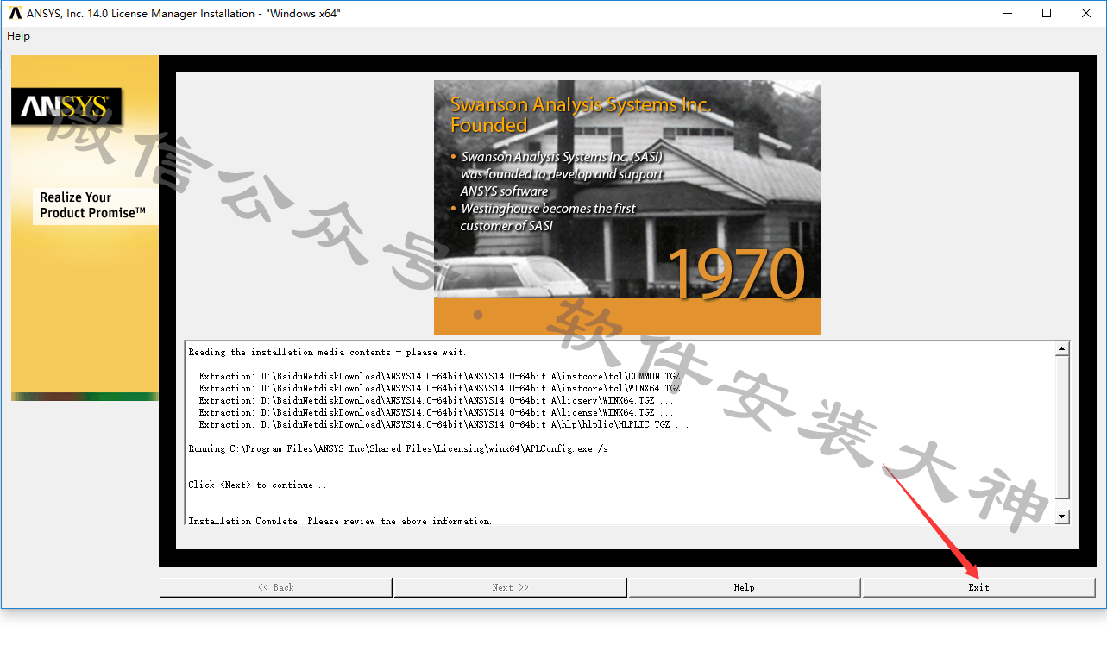
Task: Open the Help button in bottom bar
Action: click(x=744, y=587)
